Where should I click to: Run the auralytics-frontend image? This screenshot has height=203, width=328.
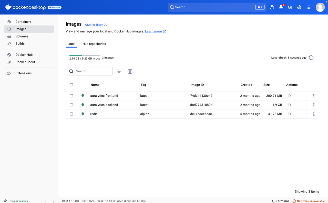[x=290, y=96]
